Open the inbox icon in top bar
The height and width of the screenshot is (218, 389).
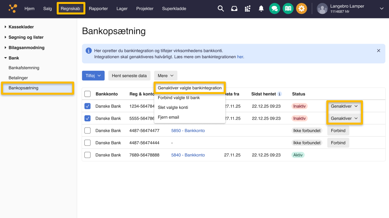click(x=234, y=9)
